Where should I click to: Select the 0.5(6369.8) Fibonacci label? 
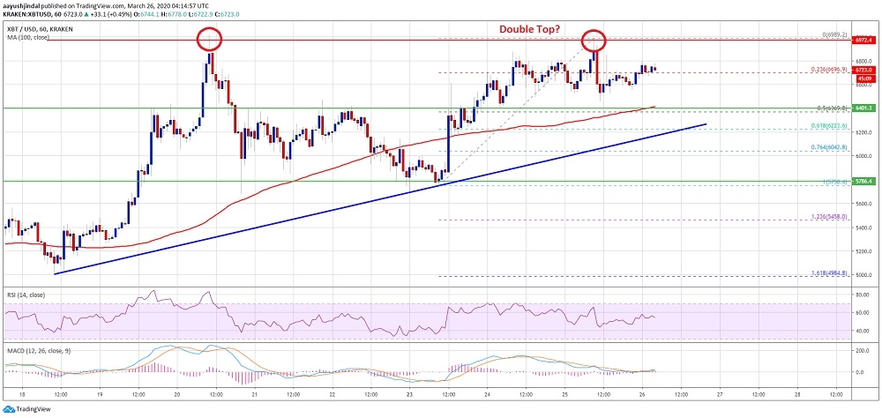(832, 108)
